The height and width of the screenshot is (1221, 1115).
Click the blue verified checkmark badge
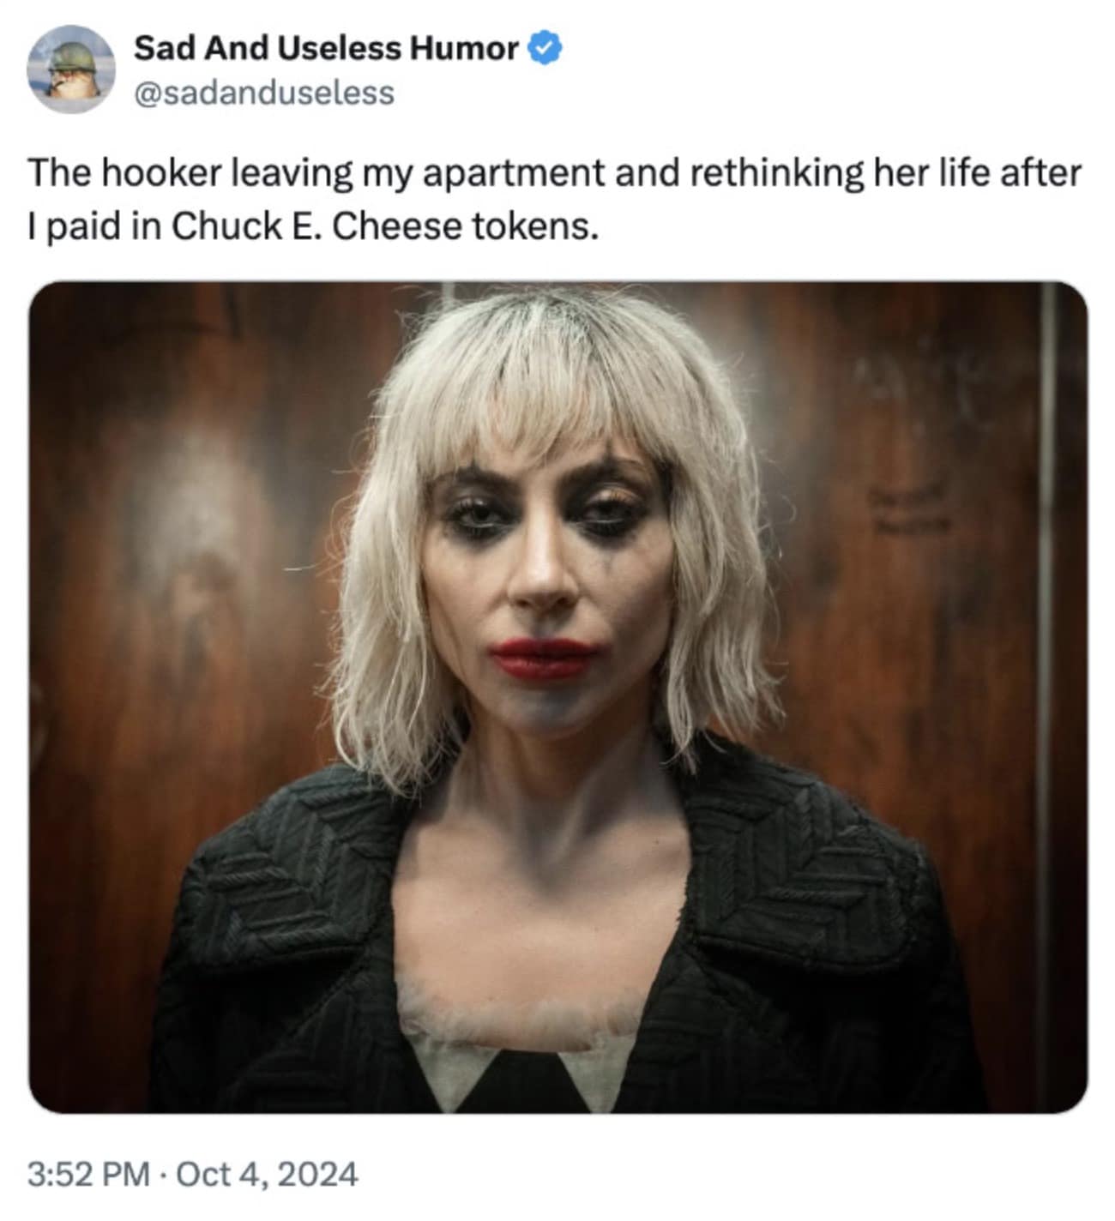(x=545, y=48)
